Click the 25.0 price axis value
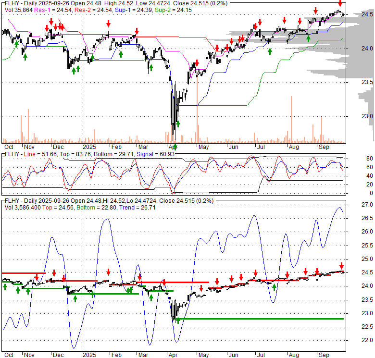The image size is (375, 358). click(367, 259)
